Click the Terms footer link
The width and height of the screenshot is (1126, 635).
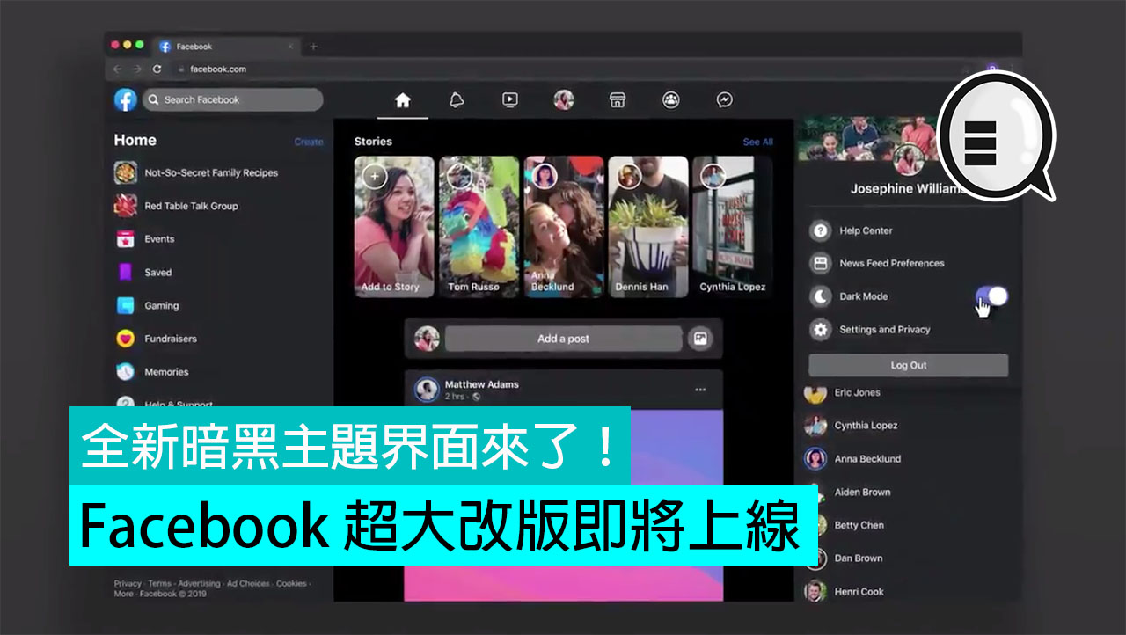(x=159, y=583)
